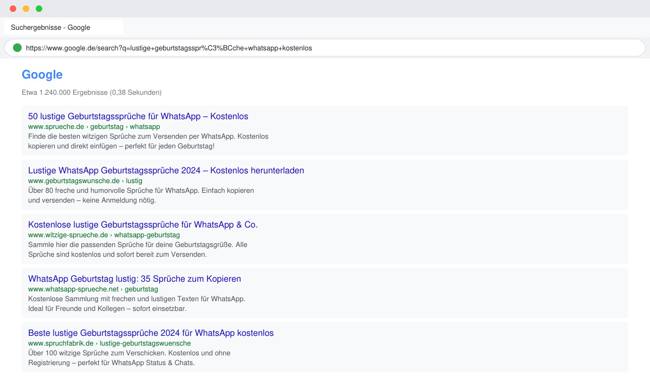
Task: Click the www.whatsapp-sprueche.net breadcrumb URL
Action: 93,289
